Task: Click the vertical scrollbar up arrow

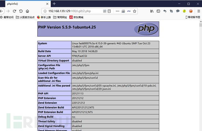Action: pos(201,22)
